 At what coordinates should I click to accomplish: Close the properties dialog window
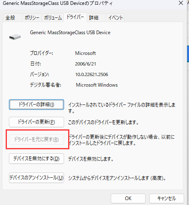[181, 3]
